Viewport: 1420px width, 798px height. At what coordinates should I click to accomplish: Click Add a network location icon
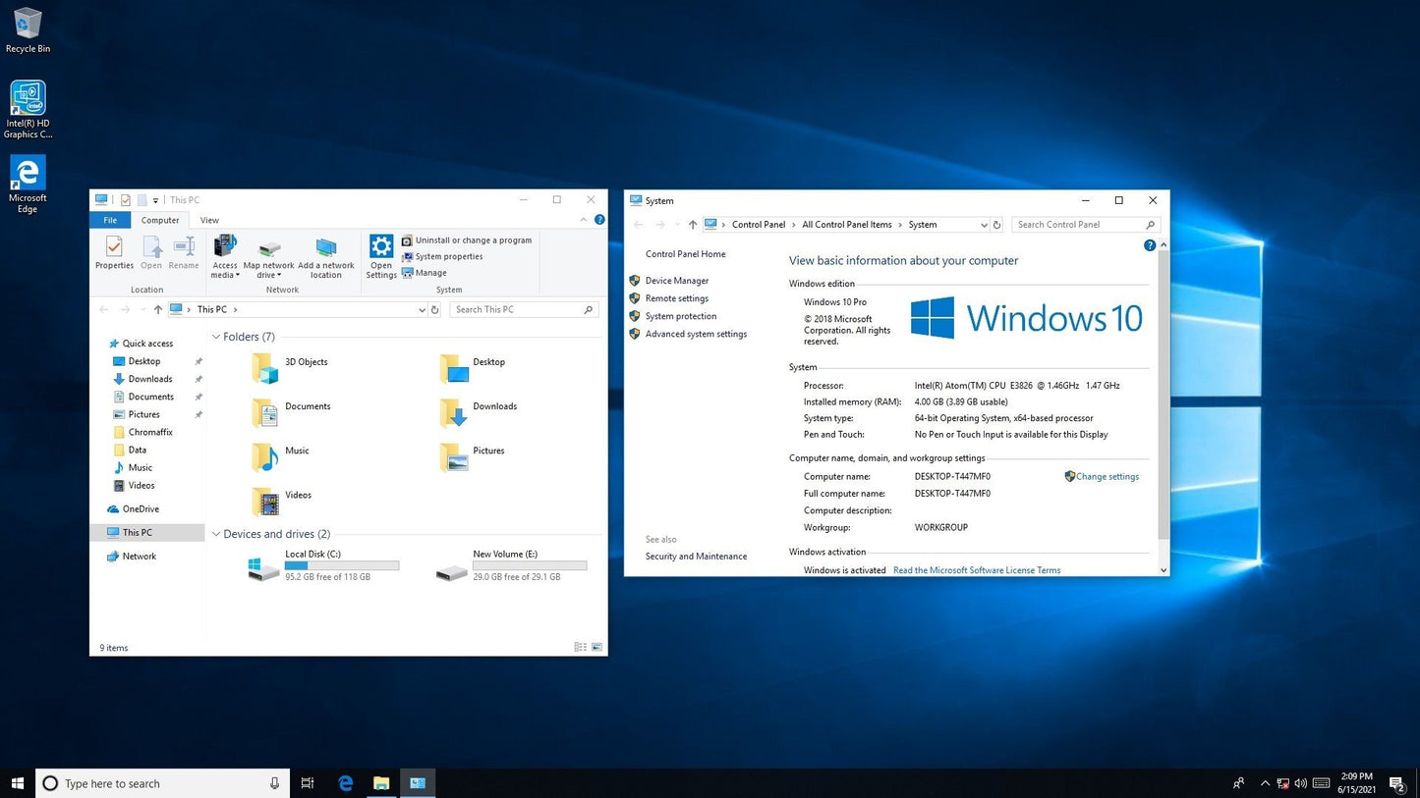pyautogui.click(x=326, y=258)
